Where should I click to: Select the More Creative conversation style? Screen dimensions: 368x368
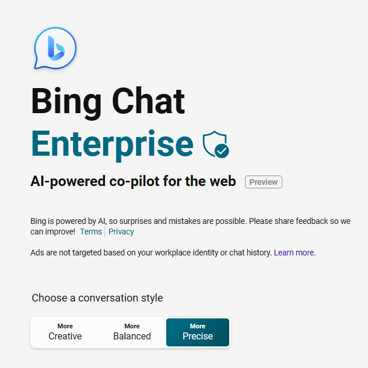tap(65, 332)
